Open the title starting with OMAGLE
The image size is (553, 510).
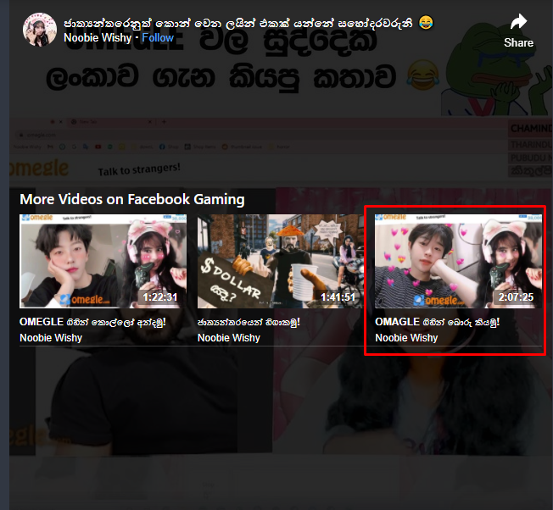(438, 322)
